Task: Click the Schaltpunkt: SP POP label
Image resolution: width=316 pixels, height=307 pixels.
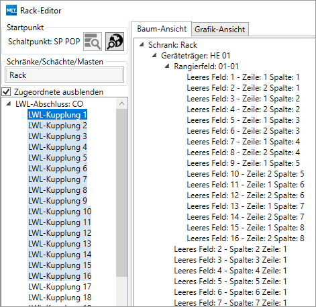Action: 44,42
